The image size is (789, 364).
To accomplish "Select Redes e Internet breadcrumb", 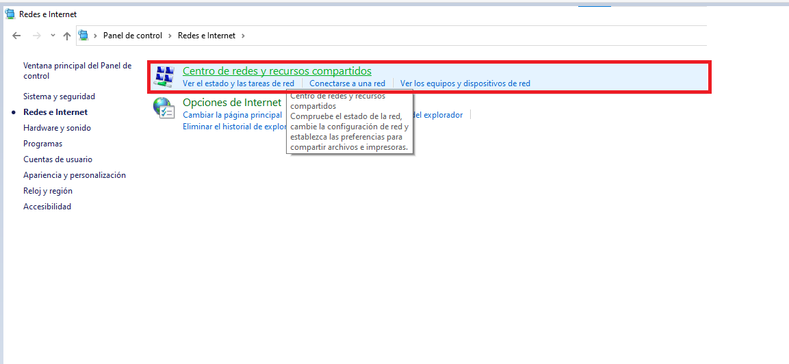I will click(x=207, y=36).
